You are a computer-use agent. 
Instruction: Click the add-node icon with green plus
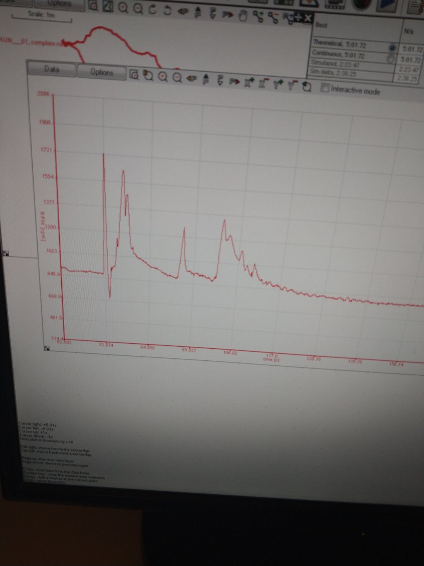click(x=259, y=17)
